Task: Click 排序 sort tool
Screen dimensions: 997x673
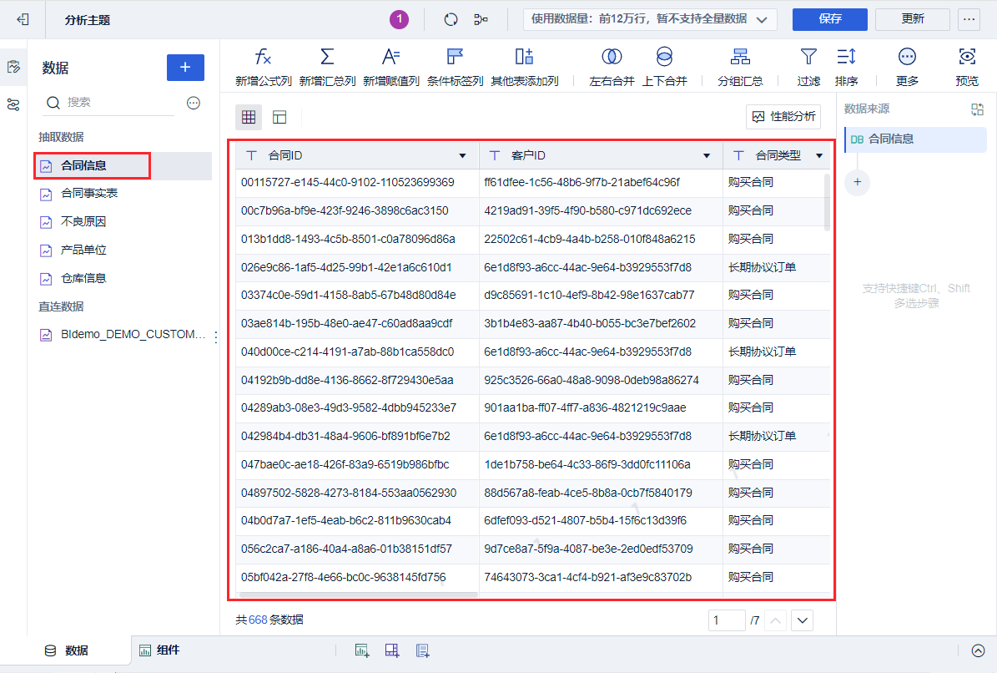Action: [x=846, y=67]
